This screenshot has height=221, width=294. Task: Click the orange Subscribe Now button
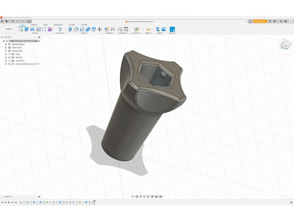point(260,21)
